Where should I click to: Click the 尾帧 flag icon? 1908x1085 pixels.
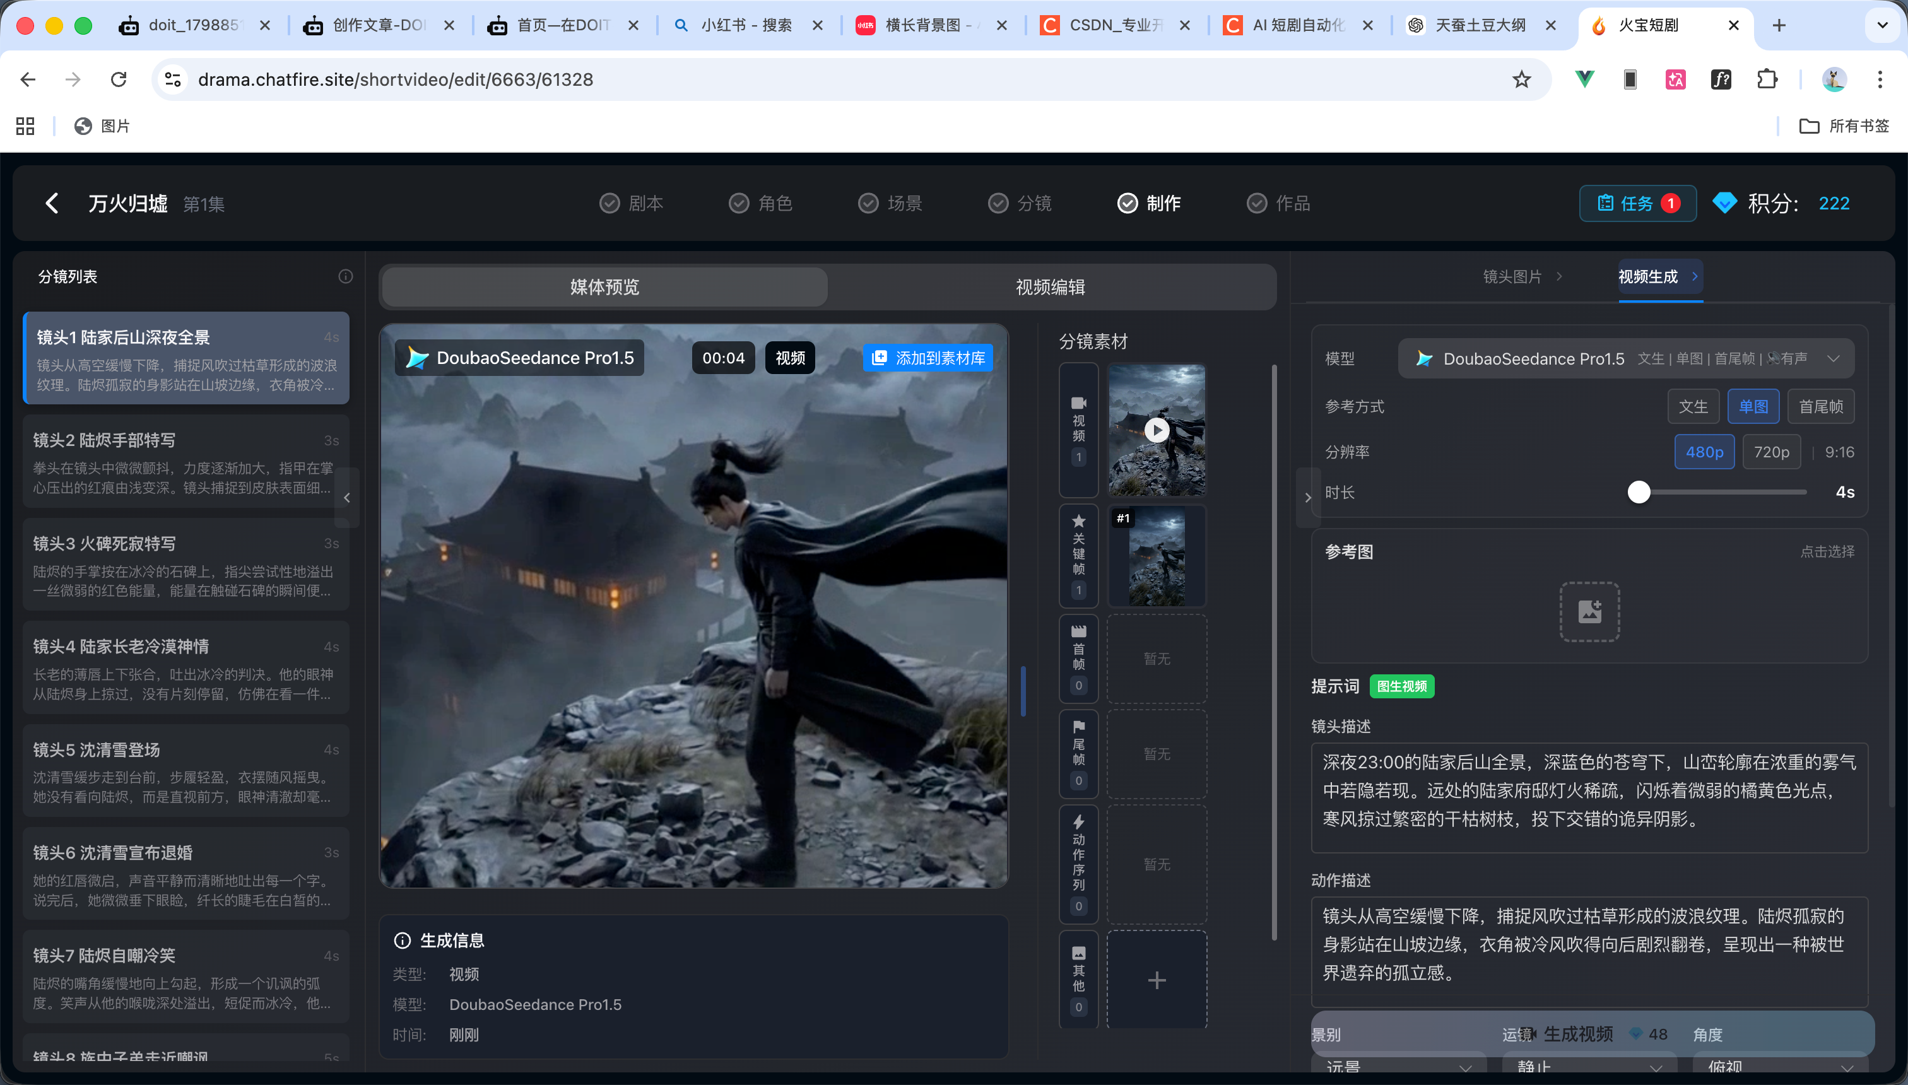point(1078,753)
